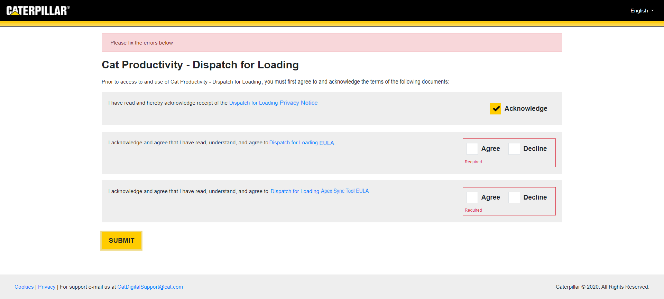Click the CatDigitalSupport@cat.com email link

[150, 287]
